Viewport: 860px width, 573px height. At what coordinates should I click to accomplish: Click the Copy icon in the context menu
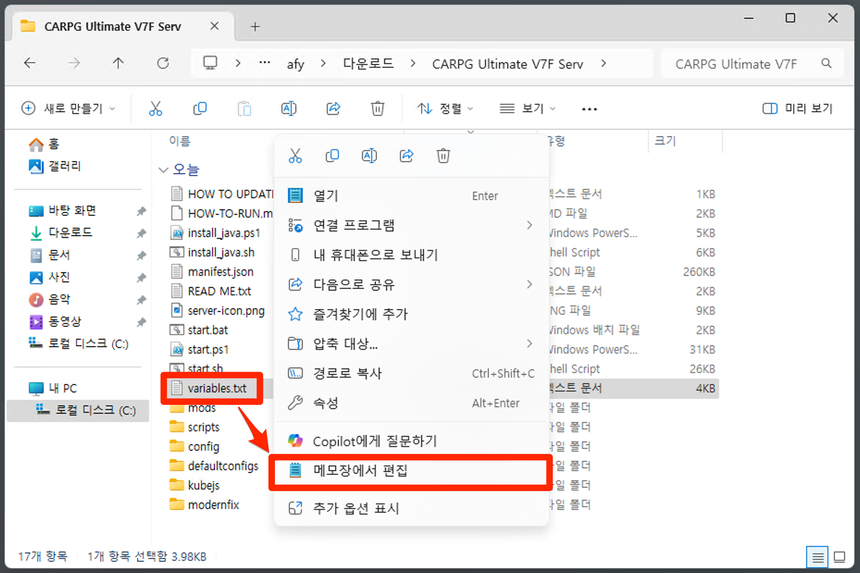332,156
